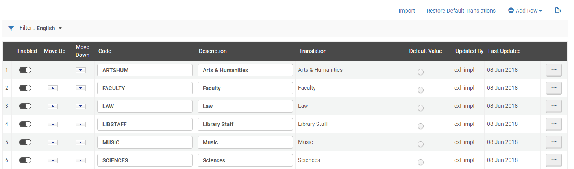Disable the ARTSHUM enabled toggle
The image size is (574, 169).
[25, 70]
